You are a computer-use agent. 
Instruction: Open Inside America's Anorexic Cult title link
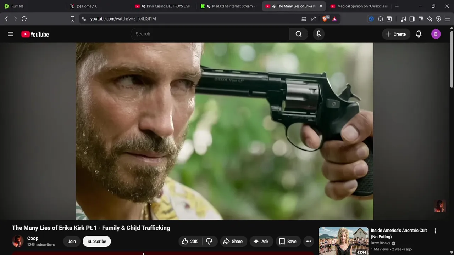coord(399,233)
